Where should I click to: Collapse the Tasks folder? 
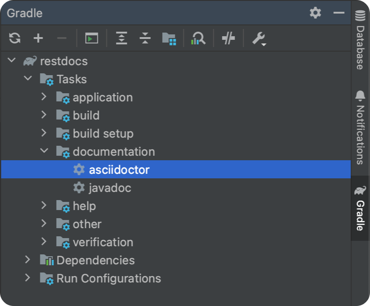pyautogui.click(x=28, y=78)
